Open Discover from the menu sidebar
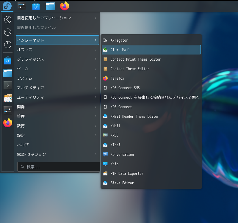This screenshot has width=238, height=223. tap(8, 61)
